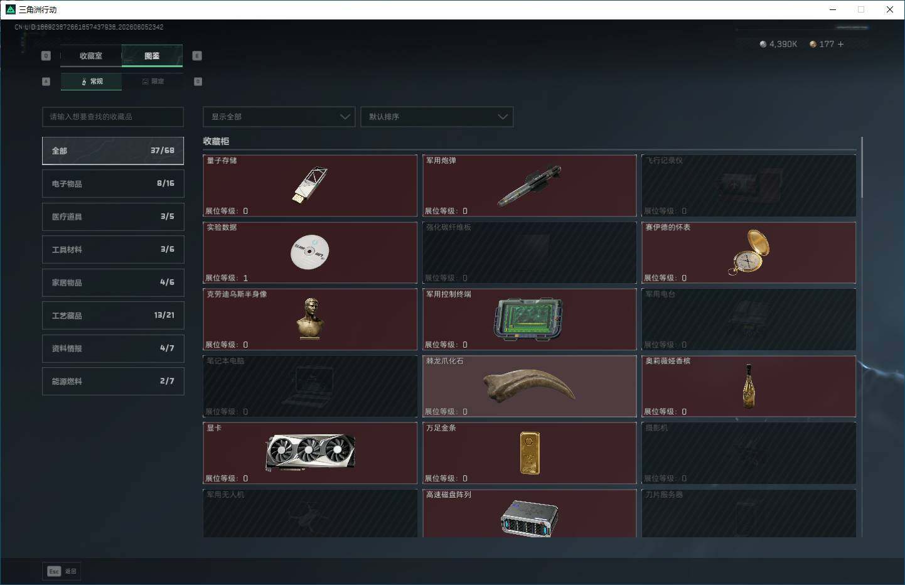Click the CN UID text string
This screenshot has height=585, width=905.
coord(89,27)
